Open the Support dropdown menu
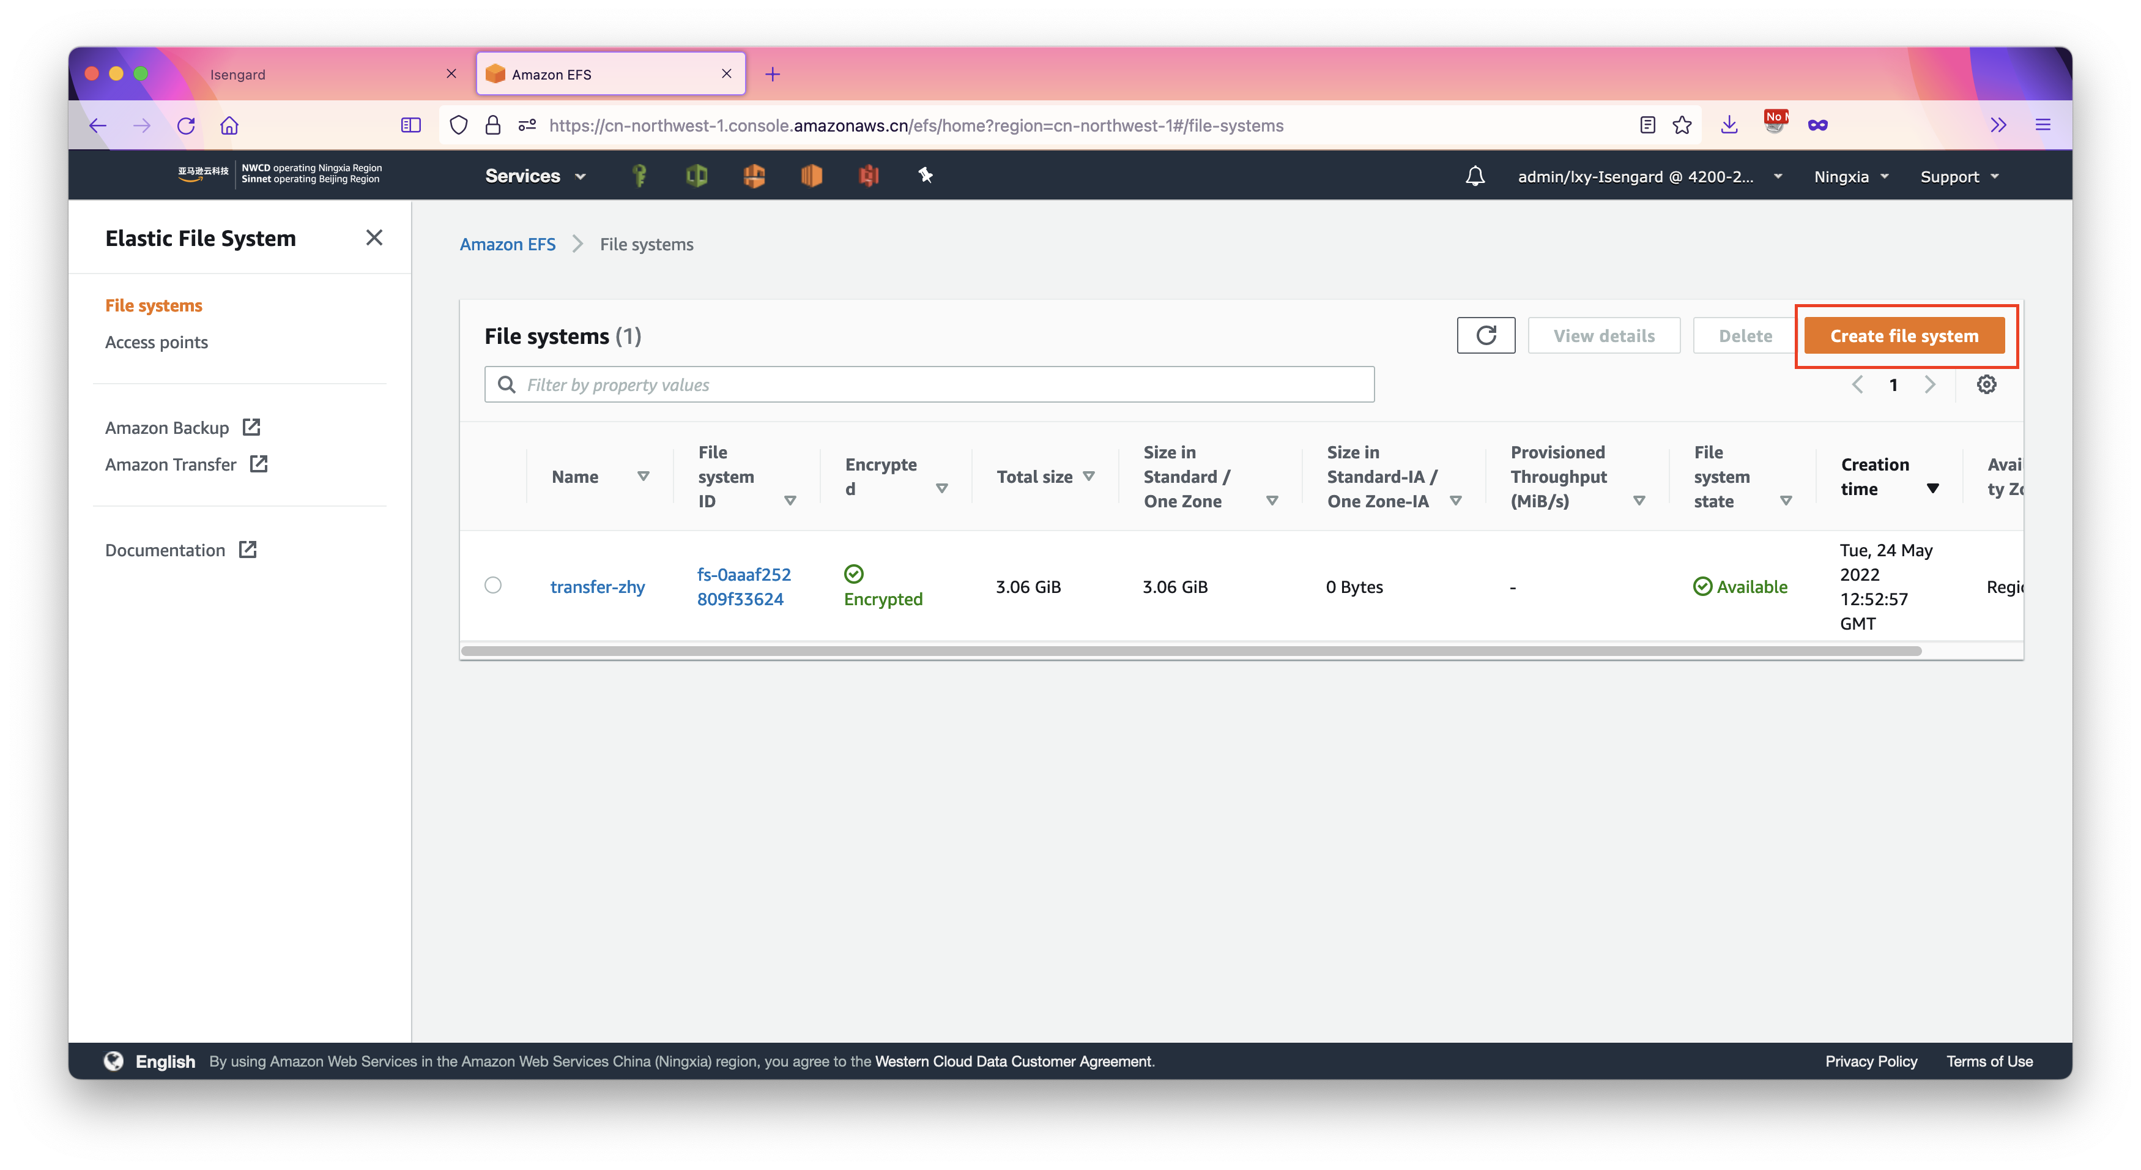Viewport: 2141px width, 1170px height. pos(1959,177)
